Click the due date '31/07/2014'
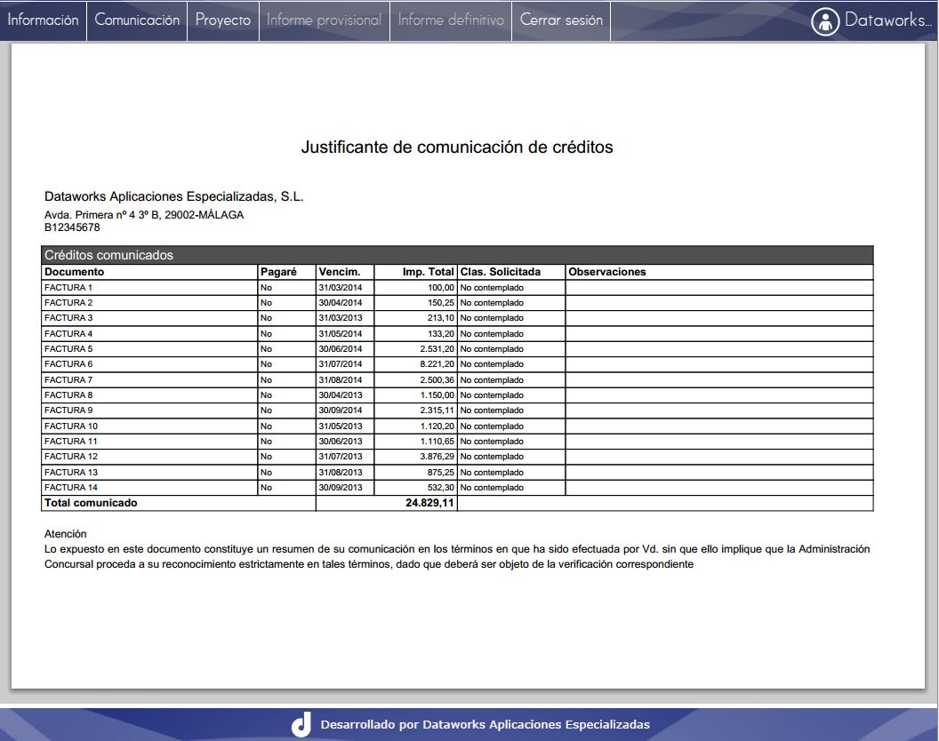 pos(341,364)
